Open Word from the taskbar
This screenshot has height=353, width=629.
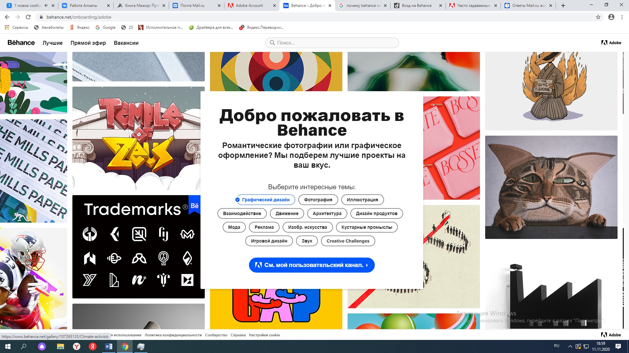pos(109,346)
